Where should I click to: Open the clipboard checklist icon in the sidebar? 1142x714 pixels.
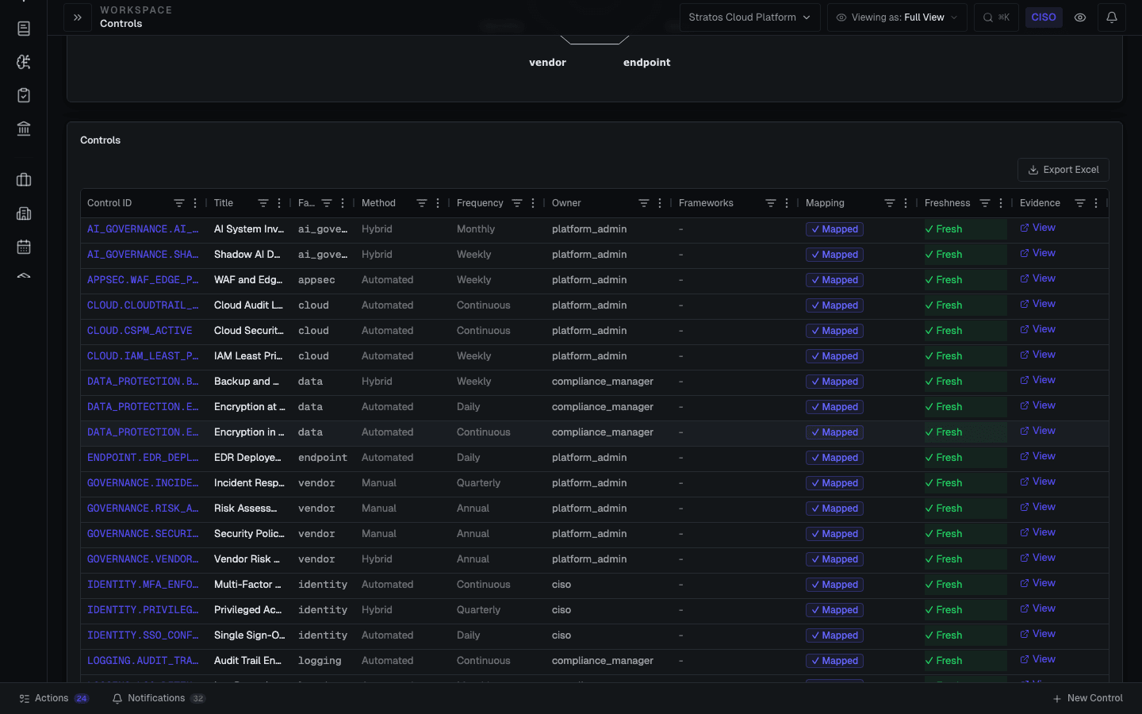click(x=24, y=95)
